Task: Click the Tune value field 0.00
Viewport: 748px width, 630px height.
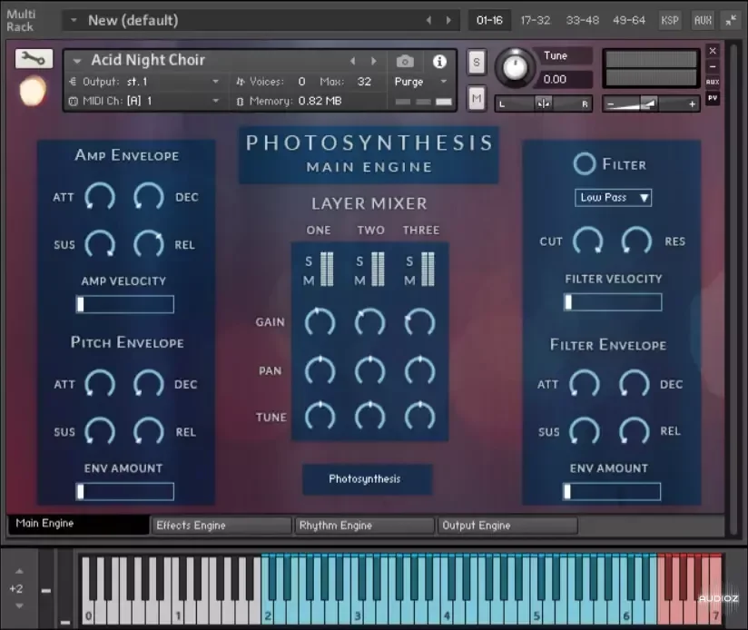Action: [x=562, y=79]
